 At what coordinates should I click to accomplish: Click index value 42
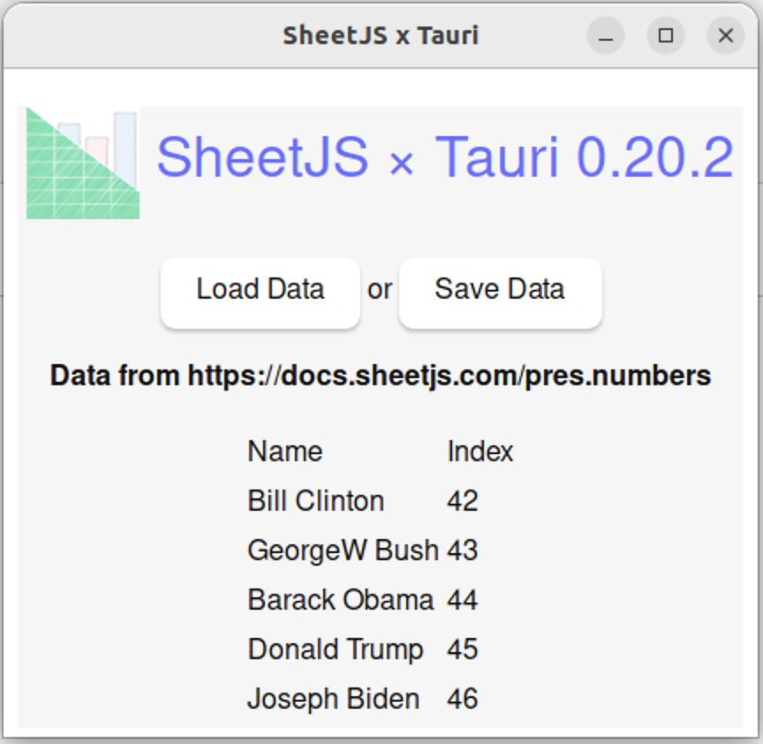pos(462,501)
